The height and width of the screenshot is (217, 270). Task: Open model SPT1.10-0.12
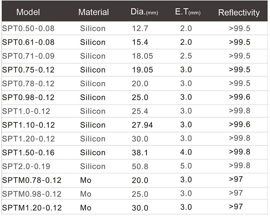[x=28, y=125]
